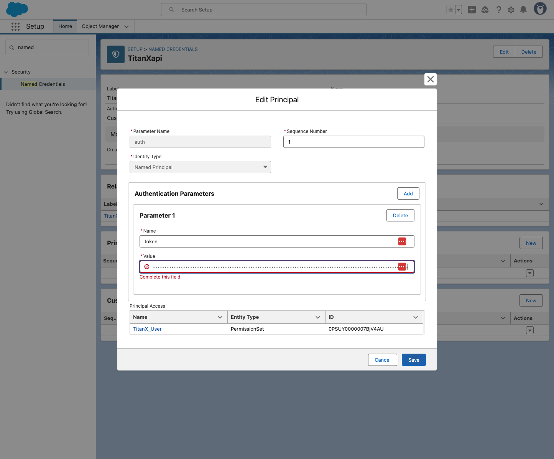Click the Search Setup field
This screenshot has width=554, height=459.
(x=264, y=10)
